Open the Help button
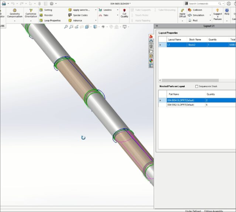The height and width of the screenshot is (212, 236). (x=227, y=12)
